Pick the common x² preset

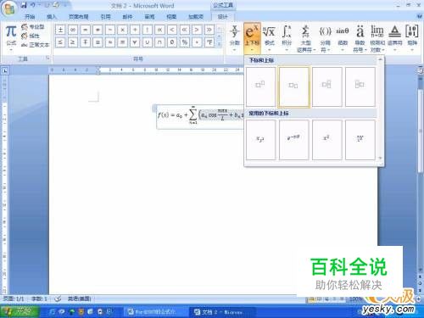(326, 140)
